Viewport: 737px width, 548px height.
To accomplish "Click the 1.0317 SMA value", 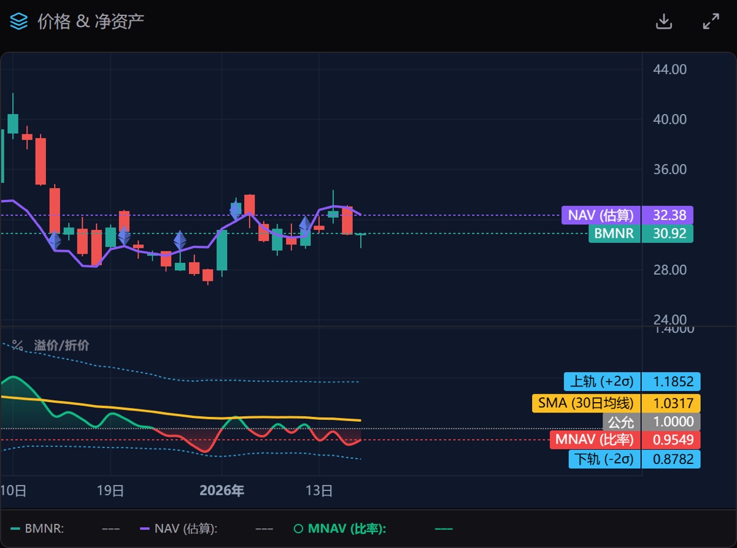I will coord(671,403).
